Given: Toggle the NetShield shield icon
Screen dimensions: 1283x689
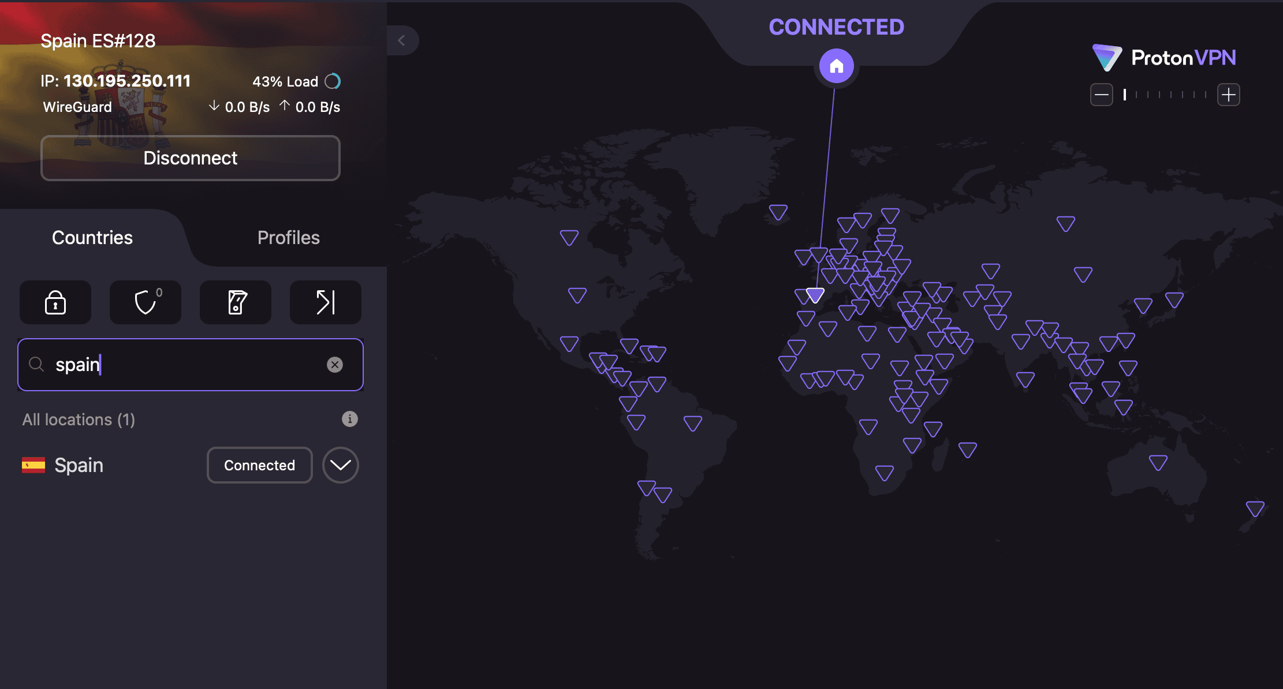Looking at the screenshot, I should [x=146, y=302].
